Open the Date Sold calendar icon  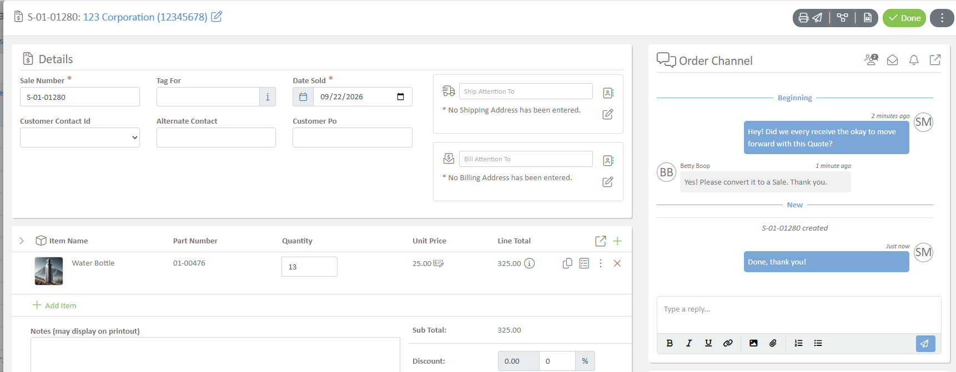[303, 96]
